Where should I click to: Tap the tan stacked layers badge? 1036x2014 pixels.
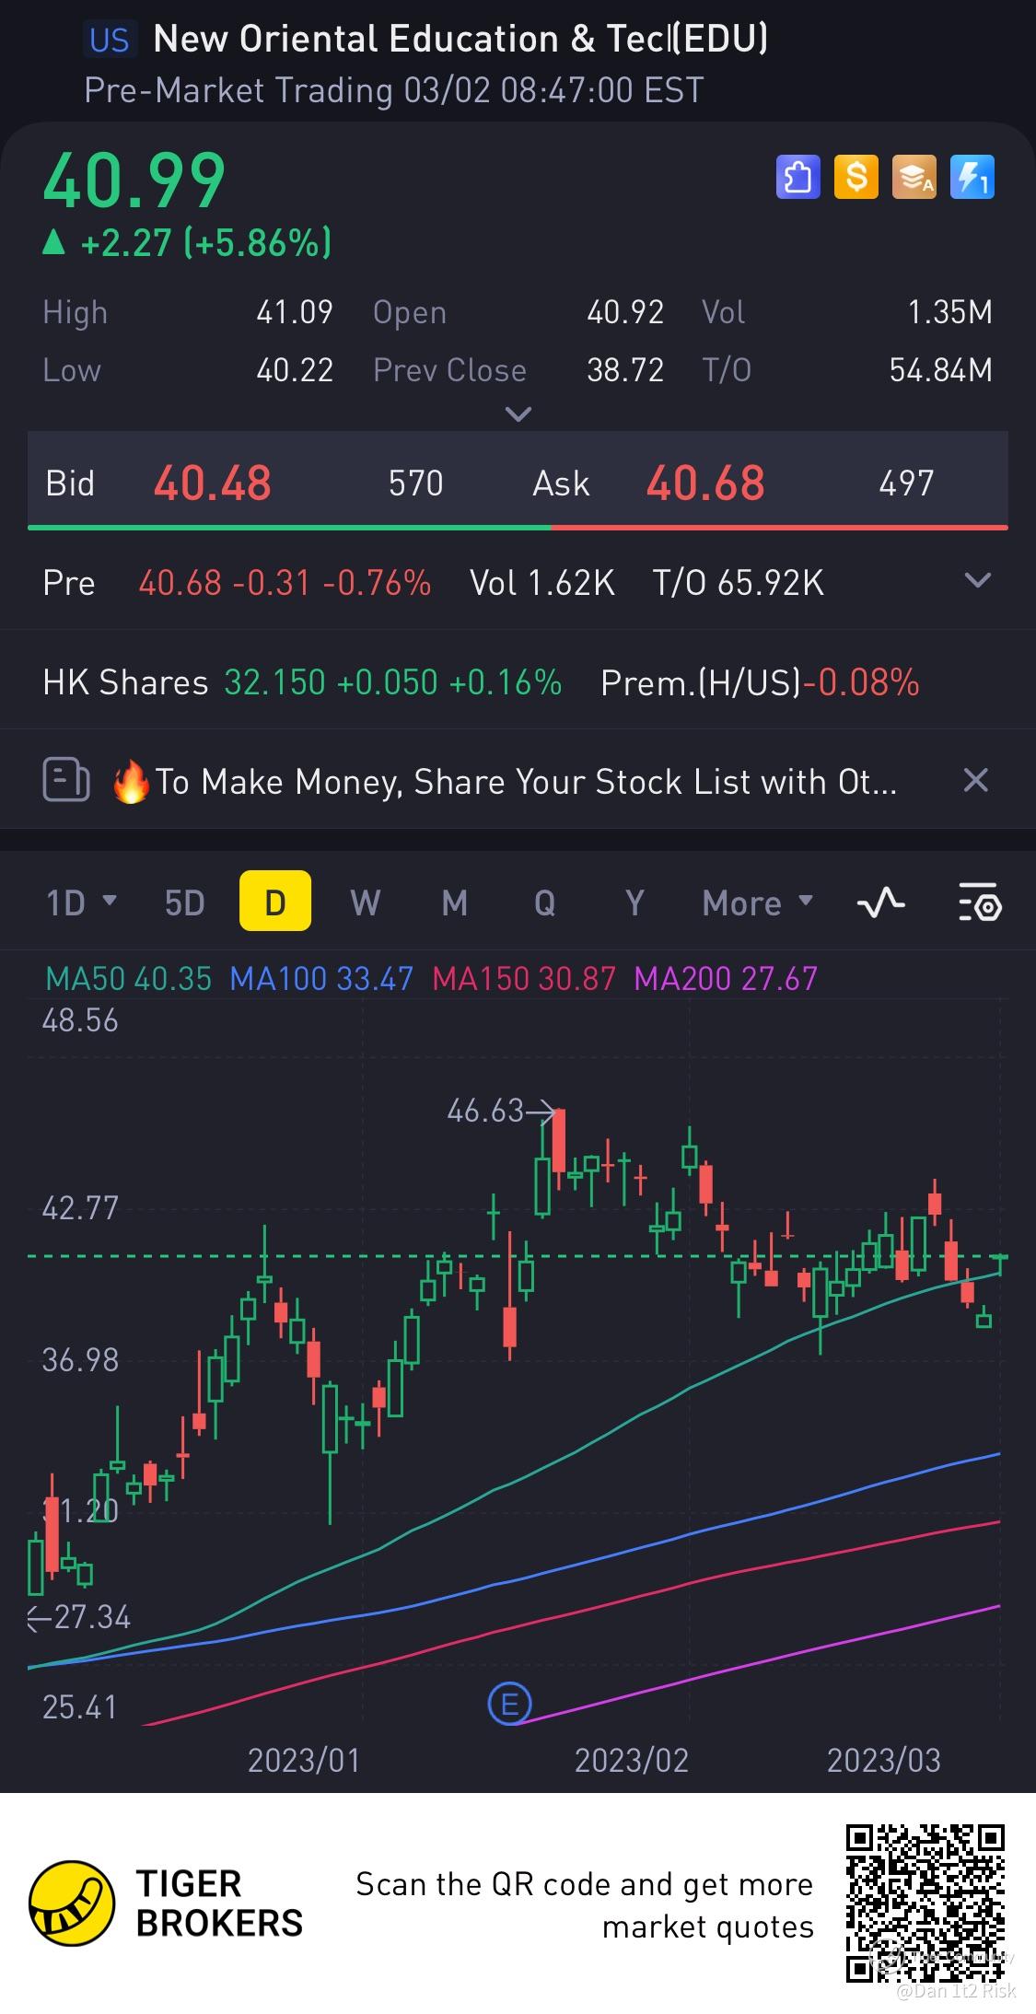pyautogui.click(x=914, y=178)
